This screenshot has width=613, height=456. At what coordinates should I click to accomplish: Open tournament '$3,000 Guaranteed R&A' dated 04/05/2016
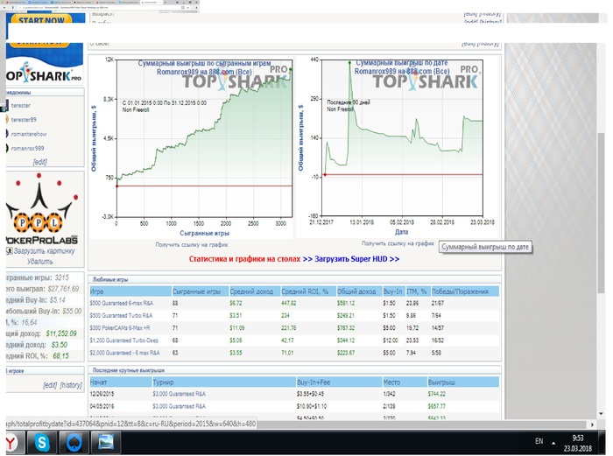pyautogui.click(x=179, y=406)
